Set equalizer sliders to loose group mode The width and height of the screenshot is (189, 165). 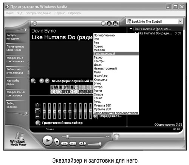click(38, 111)
